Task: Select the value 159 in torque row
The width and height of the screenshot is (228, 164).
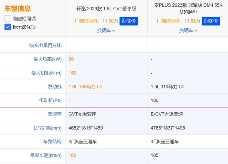Action: point(73,73)
